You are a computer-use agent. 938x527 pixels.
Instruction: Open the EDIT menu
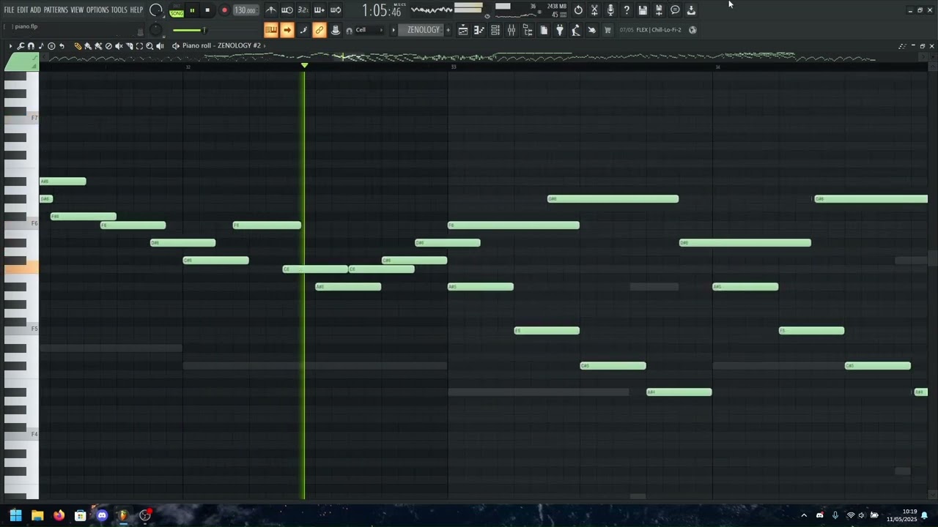pos(23,10)
